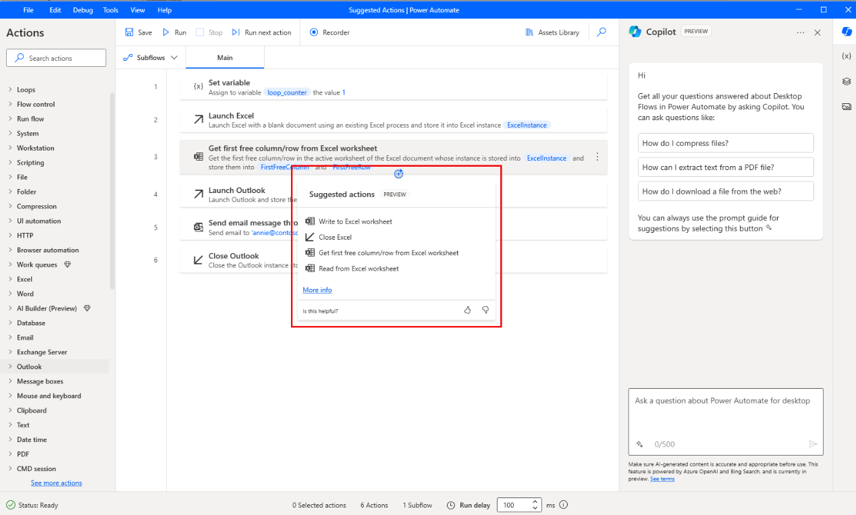Open the Recorder tool
This screenshot has width=856, height=515.
329,32
